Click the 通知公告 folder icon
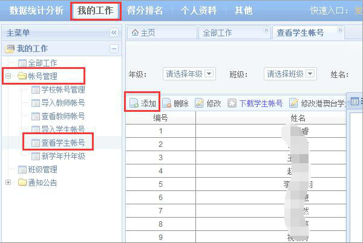Screen dimensions: 363x243 22,183
